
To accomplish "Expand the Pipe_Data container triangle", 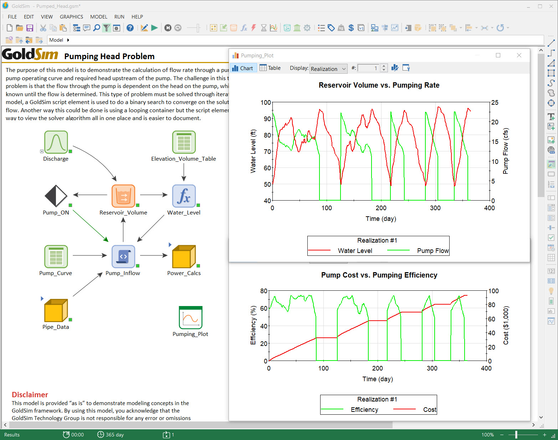I will pos(42,299).
